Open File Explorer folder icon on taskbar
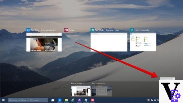Screen dimensions: 183x103 point(66,100)
